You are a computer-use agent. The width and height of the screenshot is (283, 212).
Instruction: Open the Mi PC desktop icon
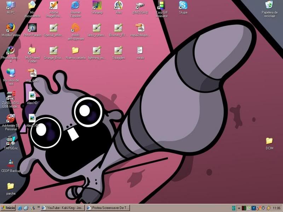11,7
